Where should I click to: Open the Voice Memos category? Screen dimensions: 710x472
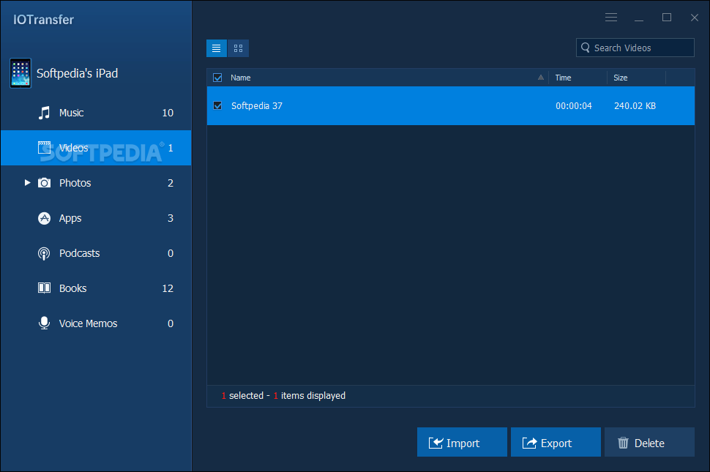[x=96, y=323]
